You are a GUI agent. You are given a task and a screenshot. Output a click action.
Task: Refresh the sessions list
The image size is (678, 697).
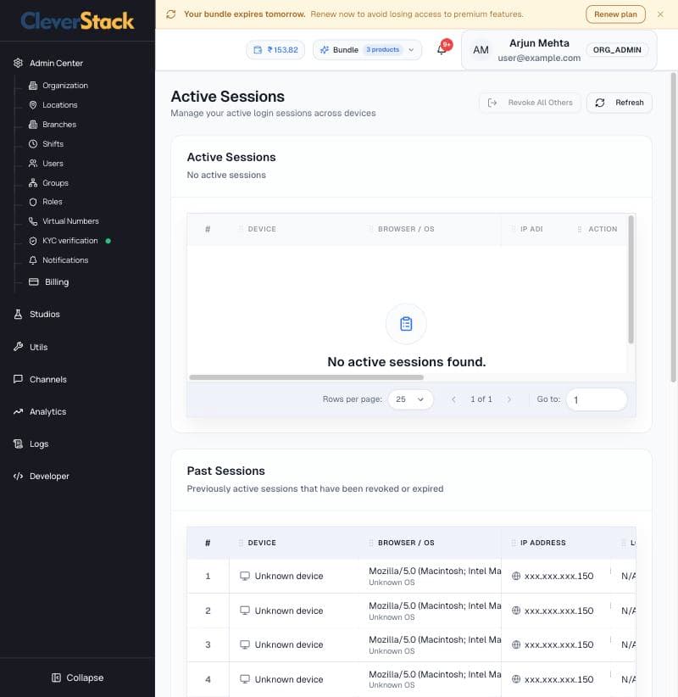tap(620, 103)
